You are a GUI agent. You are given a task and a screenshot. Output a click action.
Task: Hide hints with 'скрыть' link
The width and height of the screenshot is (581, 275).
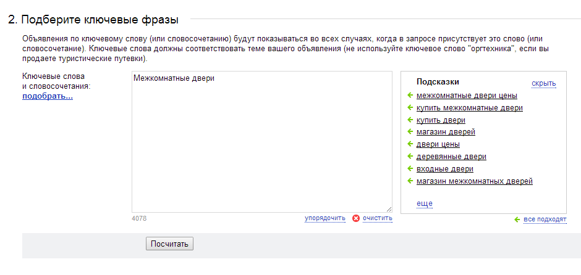543,83
